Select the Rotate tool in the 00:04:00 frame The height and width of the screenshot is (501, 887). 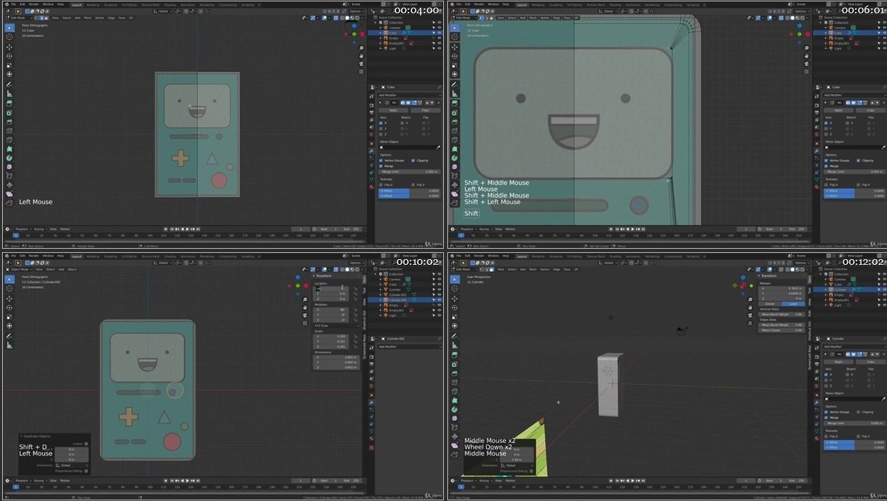point(10,56)
